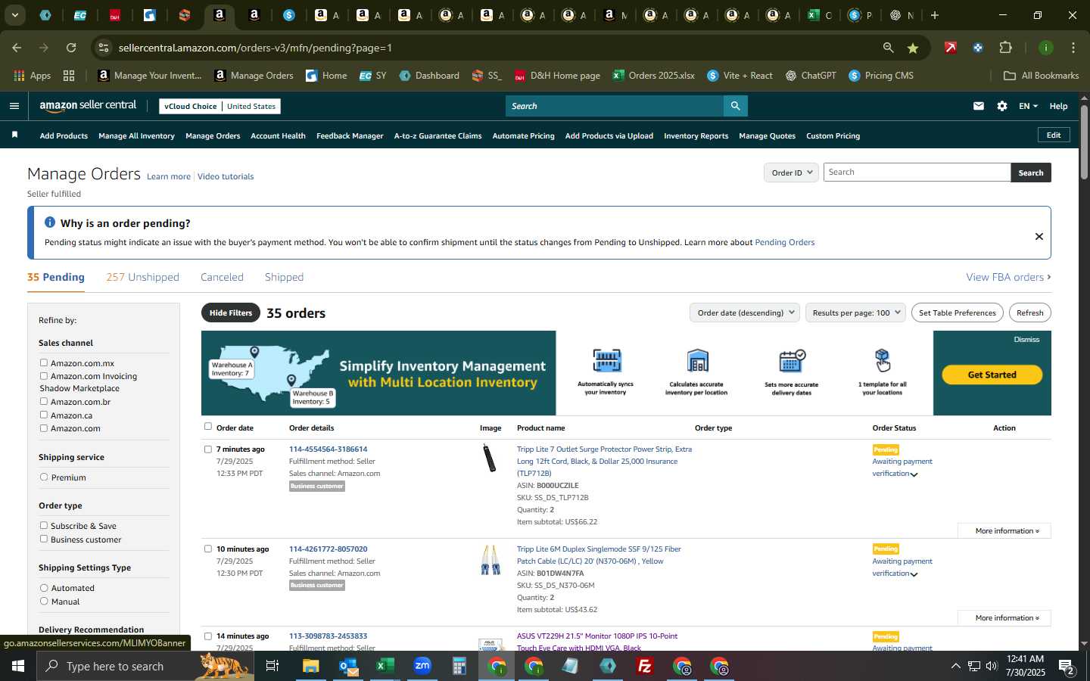Check the Amazon.com.mx sales channel filter

tap(44, 363)
